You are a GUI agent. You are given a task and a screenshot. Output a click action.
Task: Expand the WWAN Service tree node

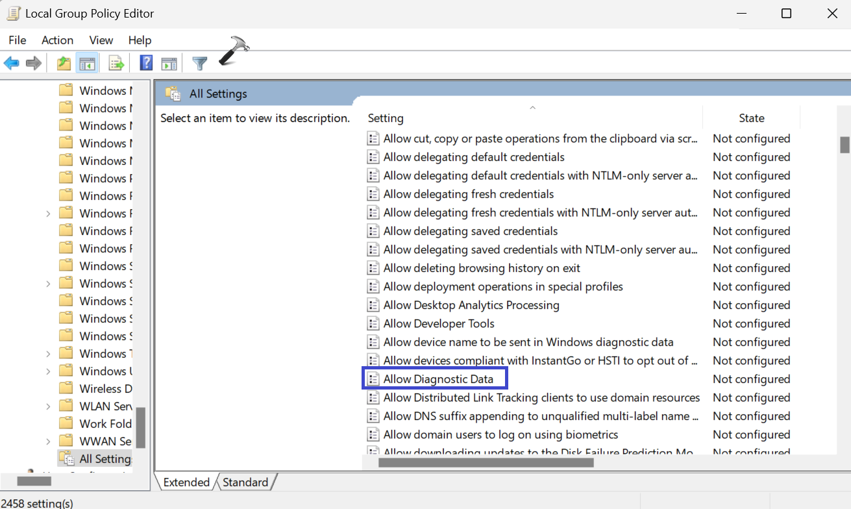(x=48, y=441)
